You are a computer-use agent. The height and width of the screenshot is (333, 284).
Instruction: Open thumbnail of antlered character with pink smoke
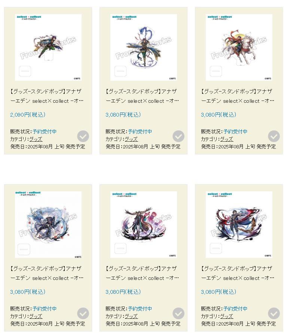tap(144, 225)
